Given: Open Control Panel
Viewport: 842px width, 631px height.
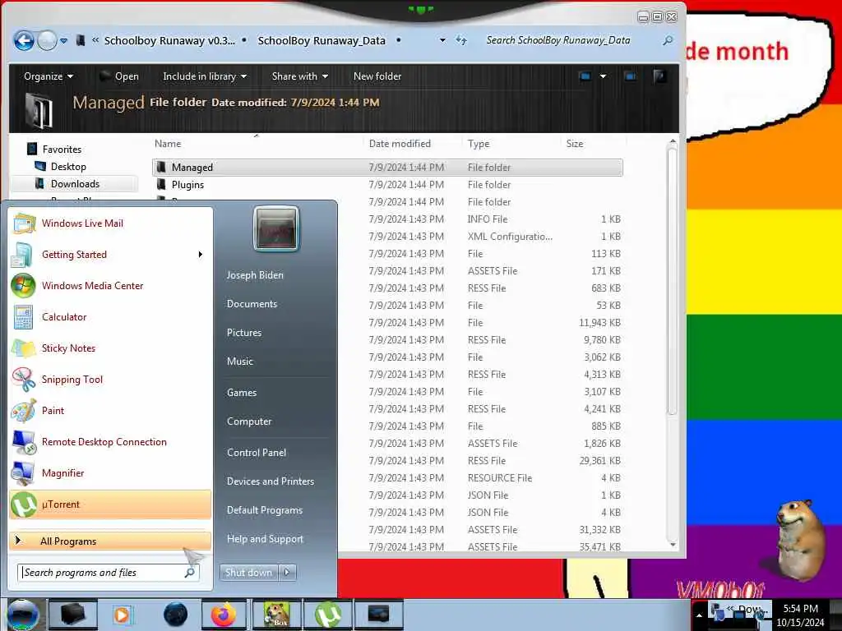Looking at the screenshot, I should click(257, 453).
